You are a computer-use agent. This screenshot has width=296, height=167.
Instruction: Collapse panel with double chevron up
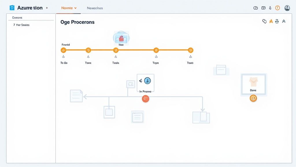284,21
